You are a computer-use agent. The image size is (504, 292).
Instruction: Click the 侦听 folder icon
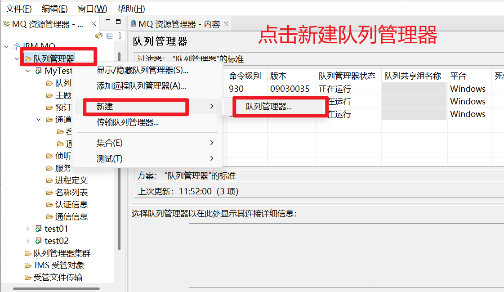click(x=49, y=156)
